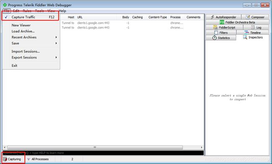Click session count 2 in status bar

pyautogui.click(x=72, y=159)
